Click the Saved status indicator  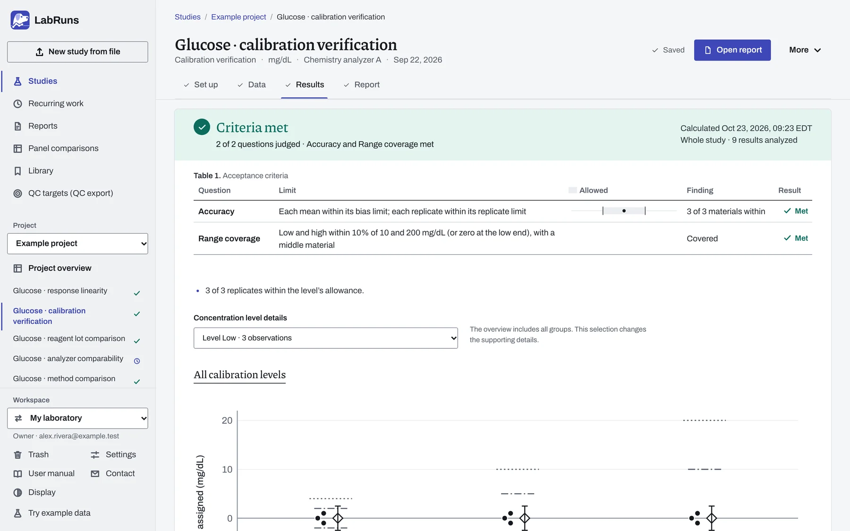tap(668, 50)
